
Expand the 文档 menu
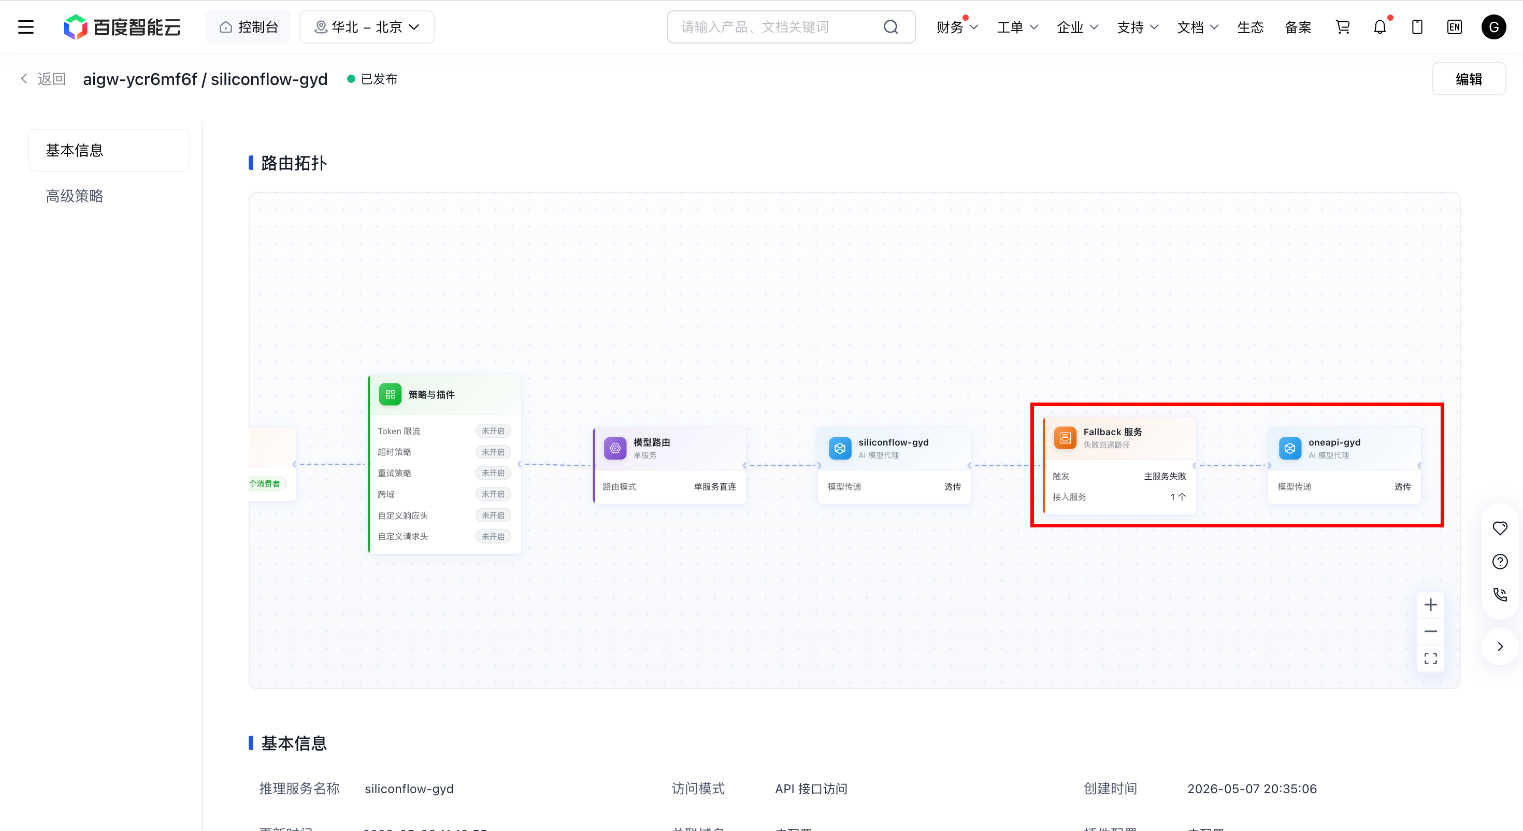pos(1198,27)
